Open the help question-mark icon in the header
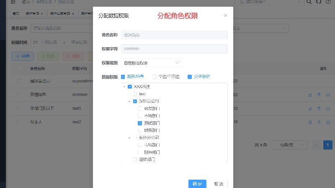Image resolution: width=335 pixels, height=188 pixels. 328,2
